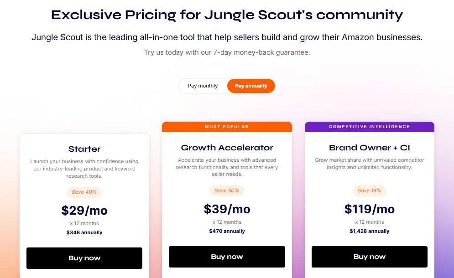Select the Pay annually option

[x=251, y=86]
